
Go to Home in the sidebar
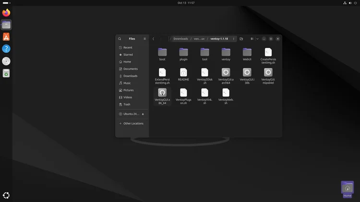(132, 62)
